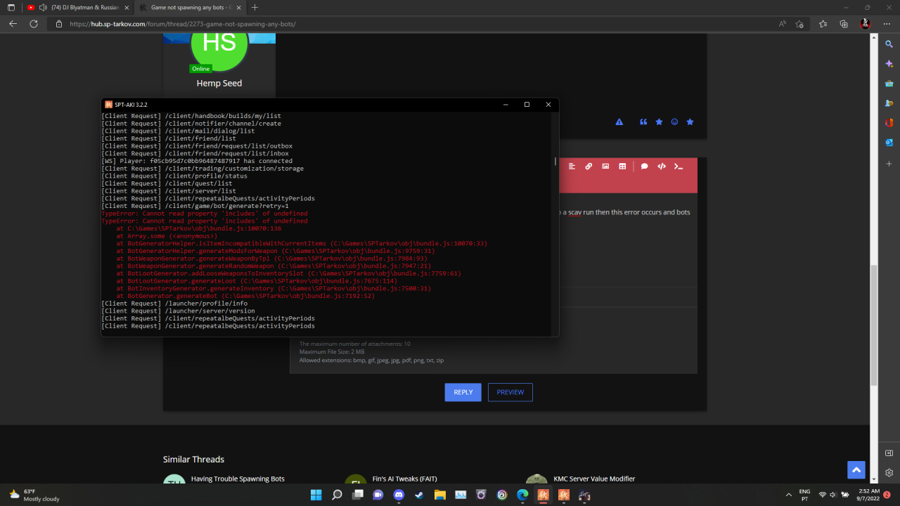
Task: Maximize the SPT-AKI 3.2.2 window
Action: [527, 104]
